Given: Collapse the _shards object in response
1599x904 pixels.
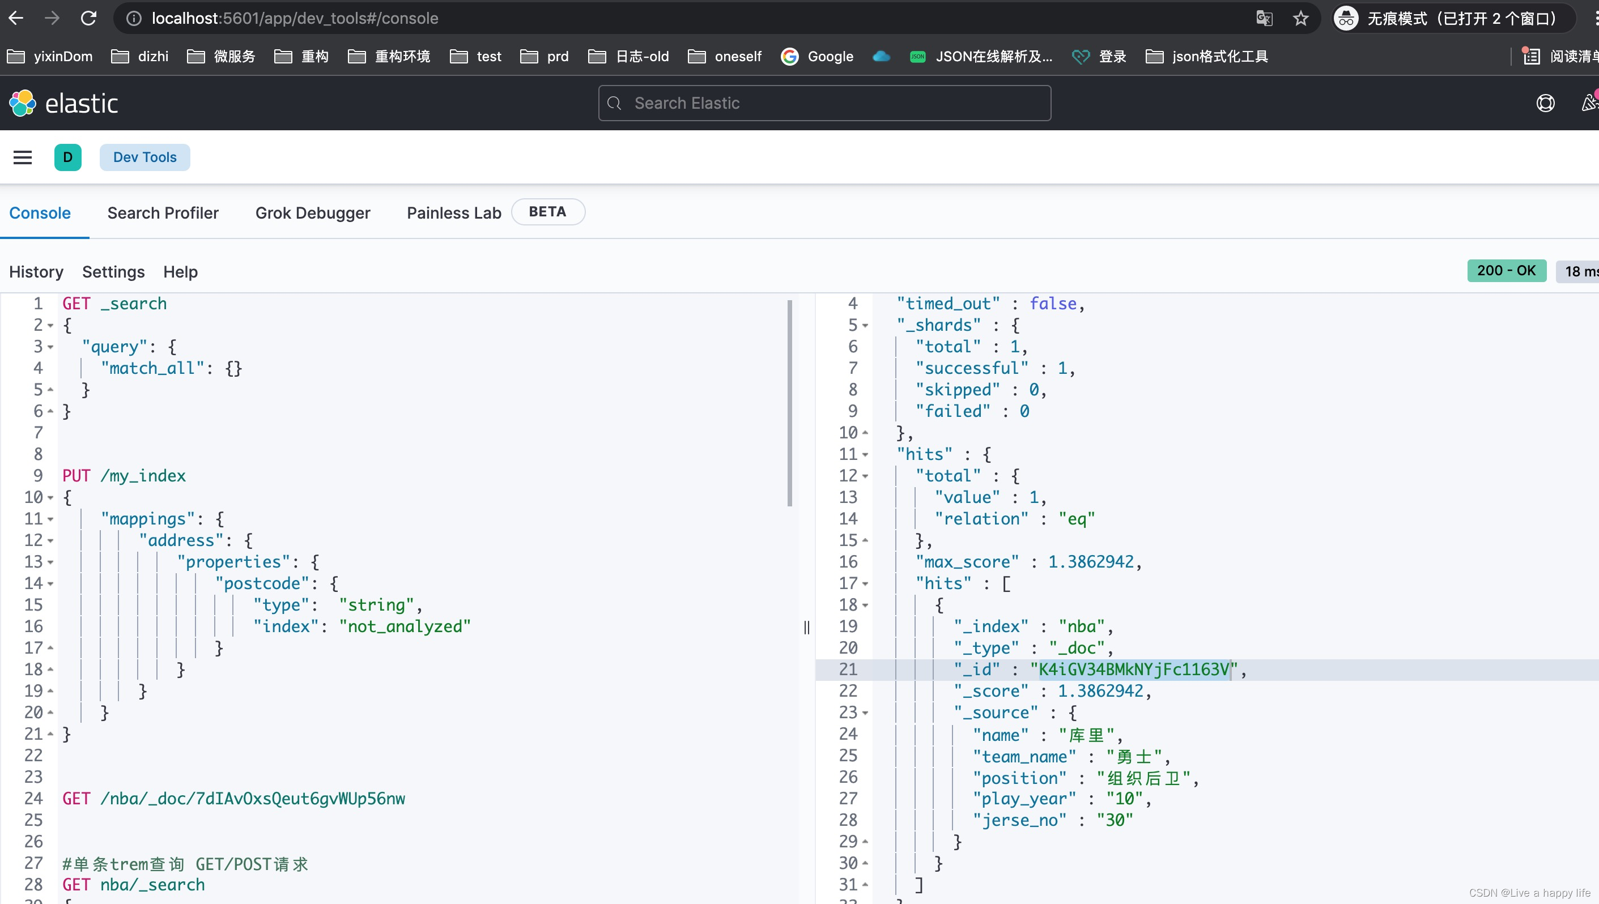Looking at the screenshot, I should tap(865, 325).
